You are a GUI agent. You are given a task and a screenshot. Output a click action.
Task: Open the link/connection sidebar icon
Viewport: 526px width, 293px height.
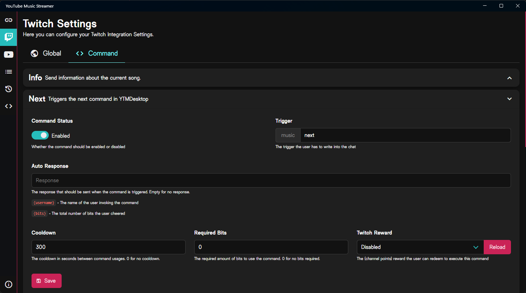pos(9,20)
